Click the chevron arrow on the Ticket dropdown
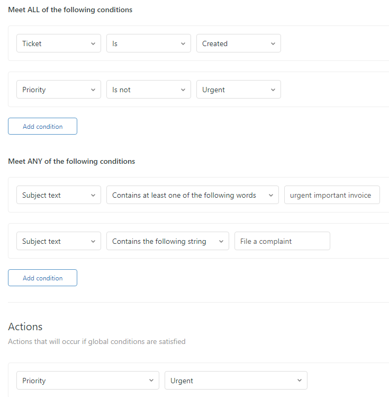Viewport: 389px width, 397px height. 93,44
